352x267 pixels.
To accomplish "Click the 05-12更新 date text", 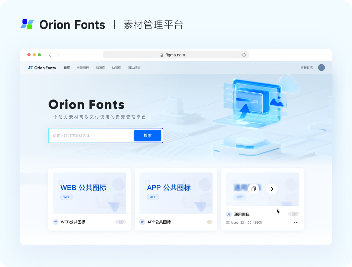I will (255, 223).
